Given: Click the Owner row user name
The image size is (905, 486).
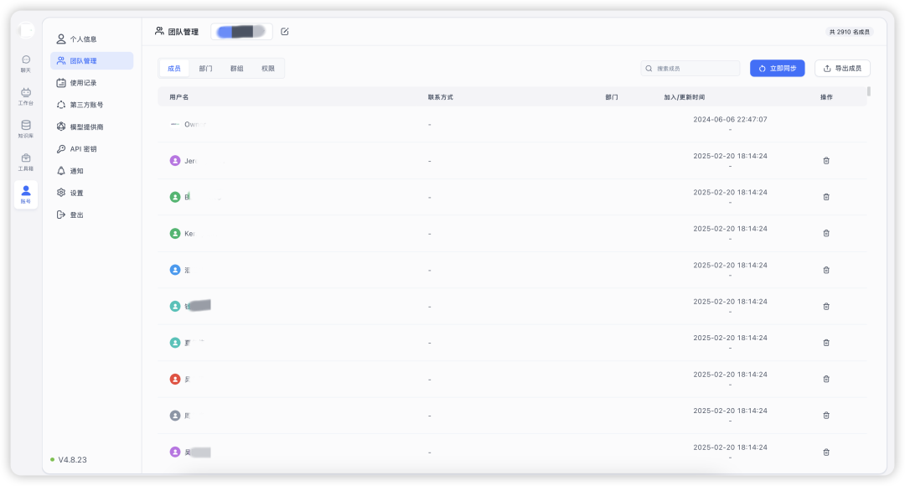Looking at the screenshot, I should pos(194,124).
